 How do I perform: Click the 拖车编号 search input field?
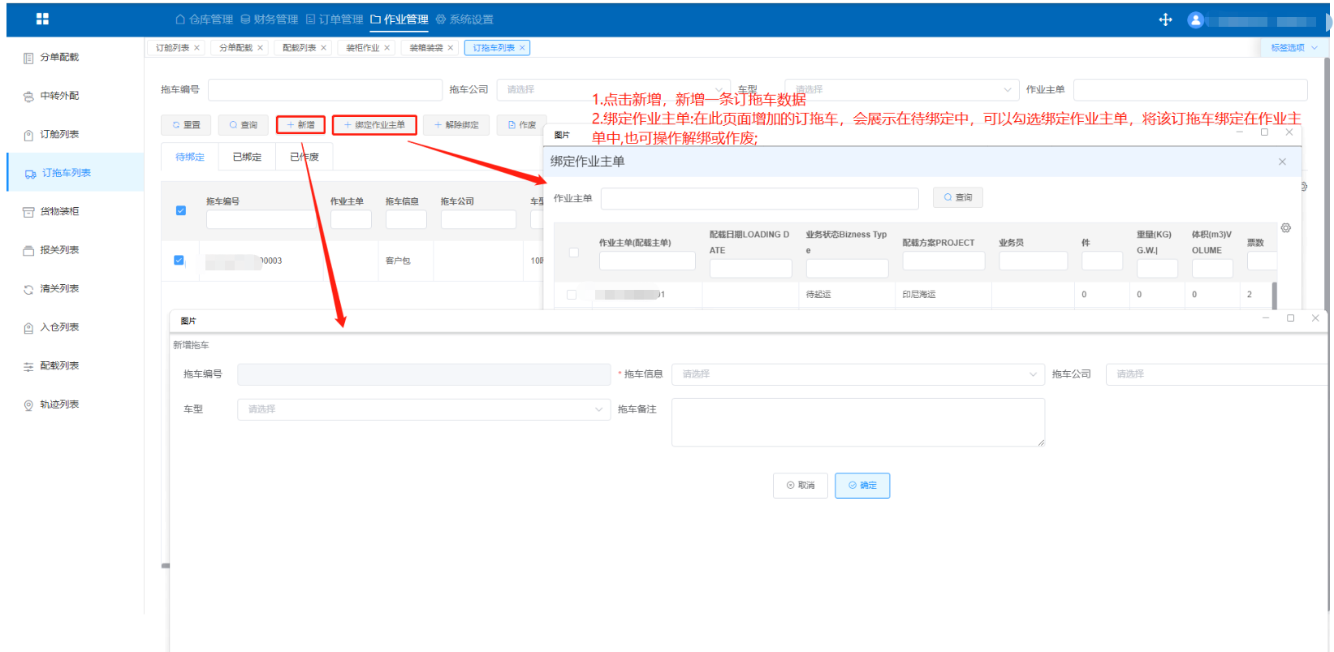(x=325, y=89)
